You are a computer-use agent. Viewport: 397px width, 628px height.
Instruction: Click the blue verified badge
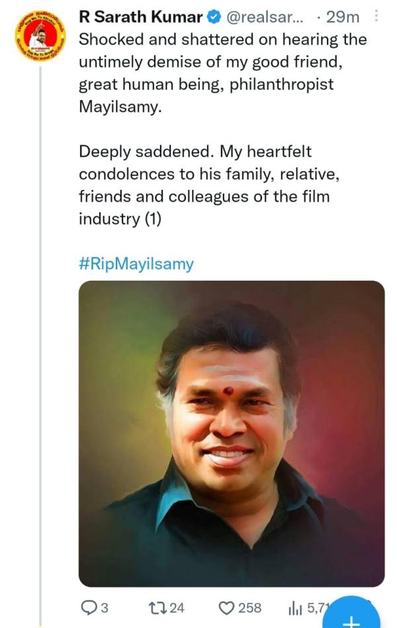click(x=214, y=18)
